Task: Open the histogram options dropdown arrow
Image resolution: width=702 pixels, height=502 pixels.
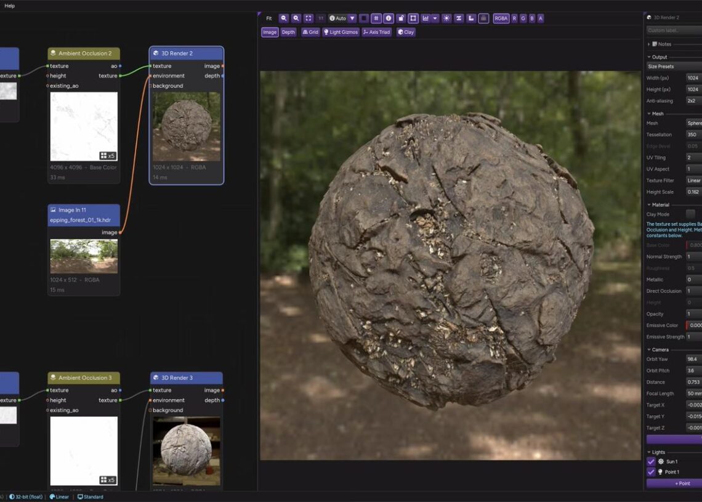Action: (x=435, y=18)
